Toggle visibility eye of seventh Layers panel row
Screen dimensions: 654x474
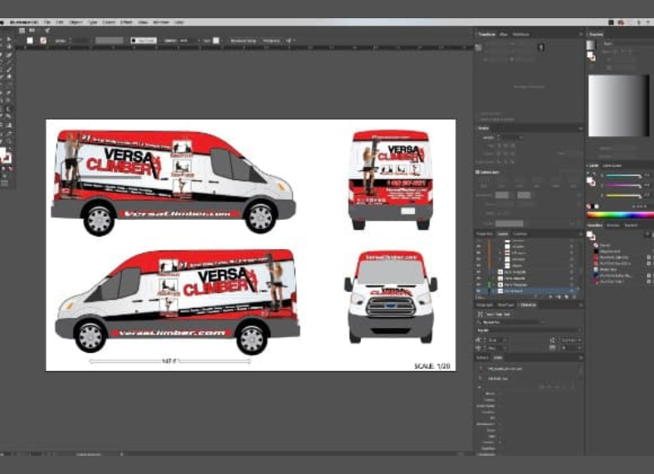point(478,278)
